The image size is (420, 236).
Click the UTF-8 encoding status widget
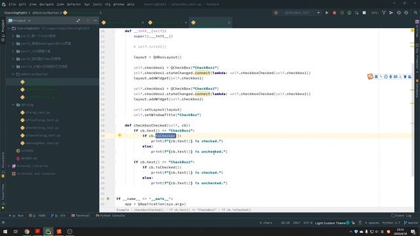click(308, 223)
